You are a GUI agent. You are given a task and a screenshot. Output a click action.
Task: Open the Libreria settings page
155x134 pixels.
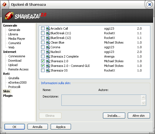[x=13, y=34]
